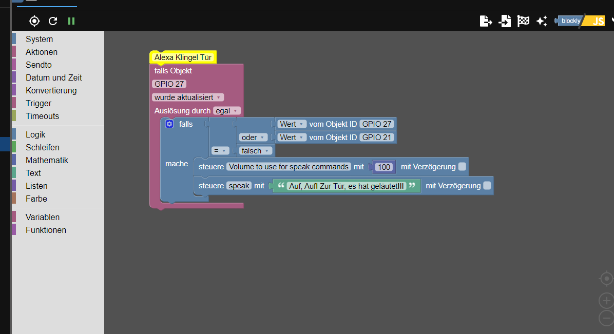The height and width of the screenshot is (334, 614).
Task: Open the Aktionen block category
Action: pyautogui.click(x=58, y=52)
